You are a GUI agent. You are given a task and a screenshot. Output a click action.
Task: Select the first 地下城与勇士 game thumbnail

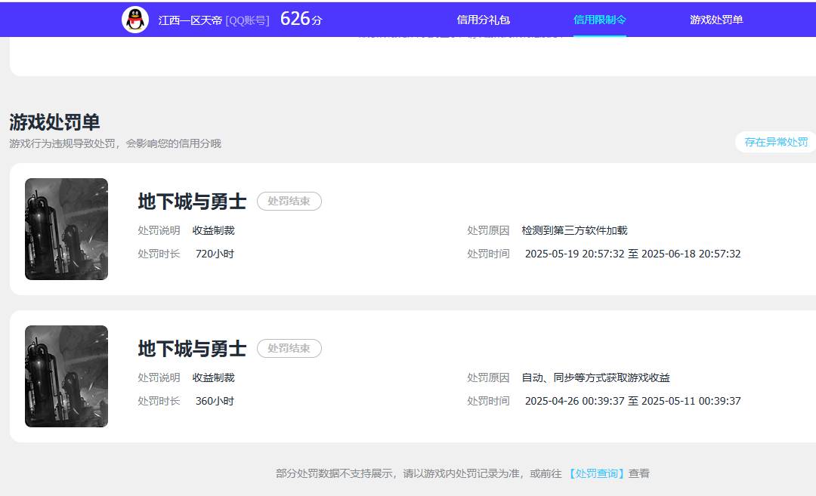click(x=66, y=229)
